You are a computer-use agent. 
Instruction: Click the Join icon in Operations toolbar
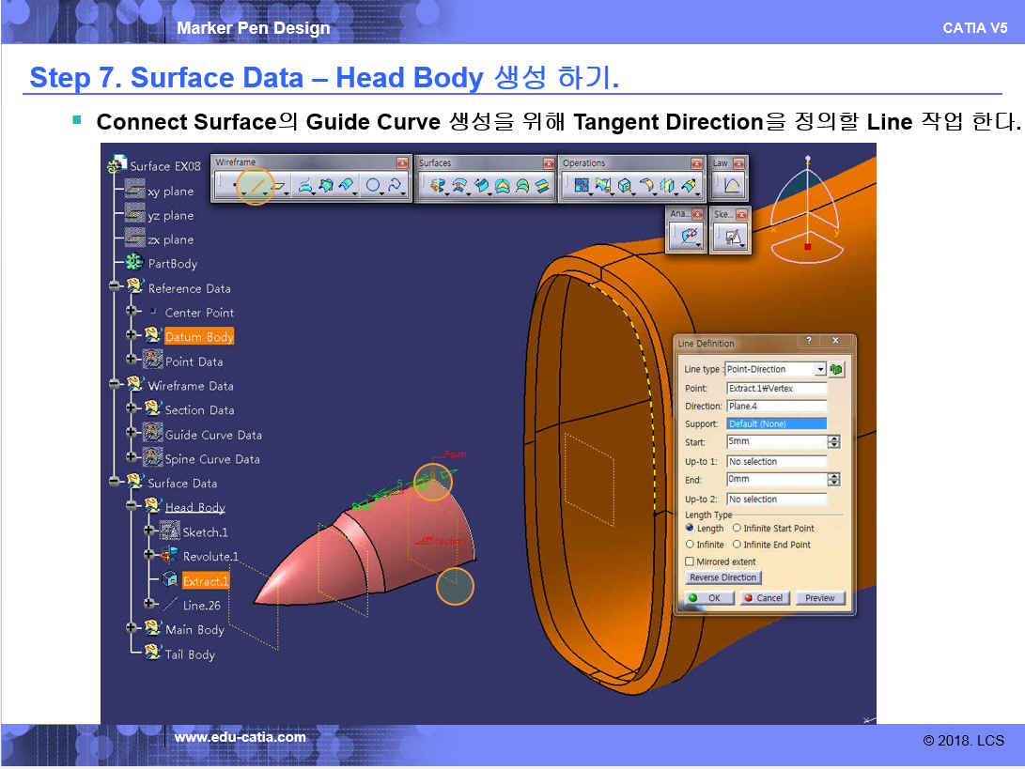click(581, 186)
